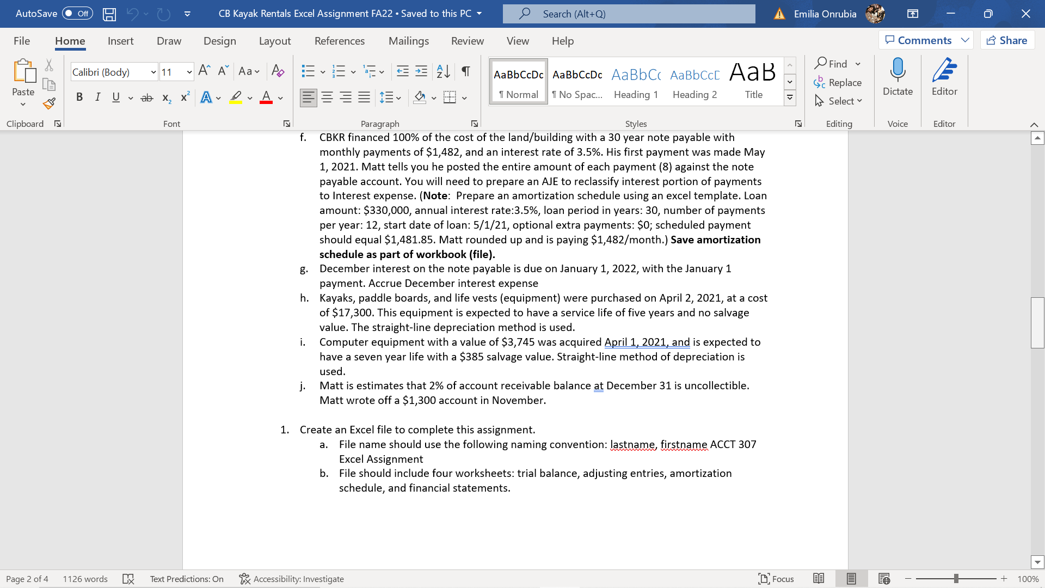The height and width of the screenshot is (588, 1045).
Task: Center align the text
Action: click(x=327, y=97)
